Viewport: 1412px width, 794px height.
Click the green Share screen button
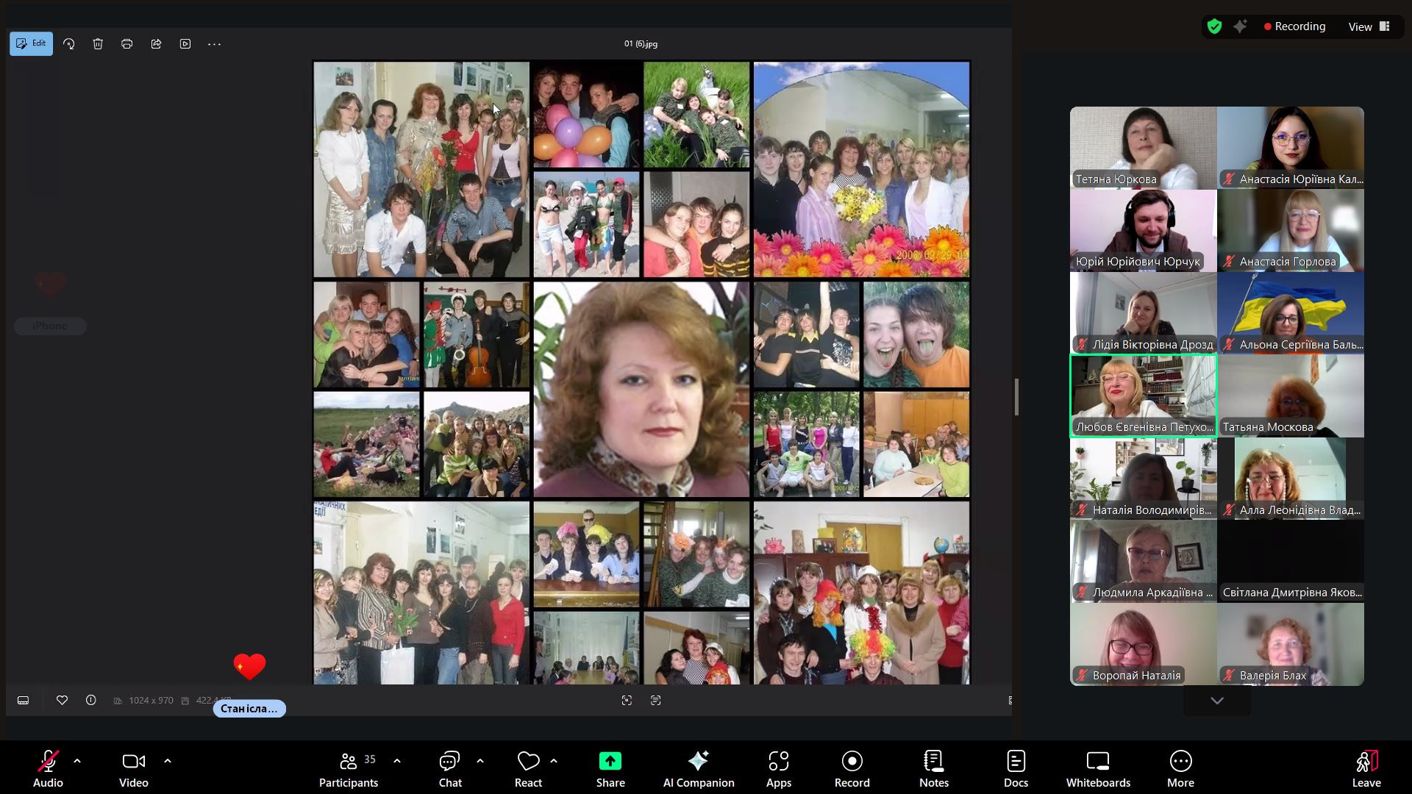(x=610, y=768)
